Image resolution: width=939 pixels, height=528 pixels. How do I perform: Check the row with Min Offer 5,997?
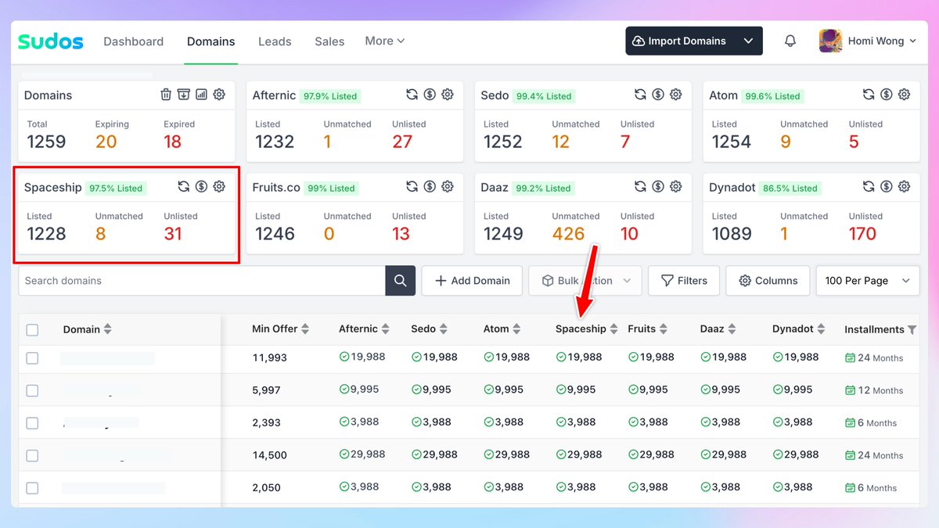point(32,390)
